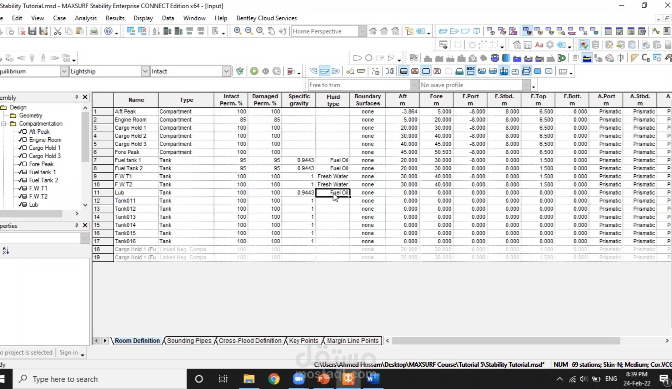Sort rows with the A-Z toolbar icon
672x389 pixels.
point(156,31)
